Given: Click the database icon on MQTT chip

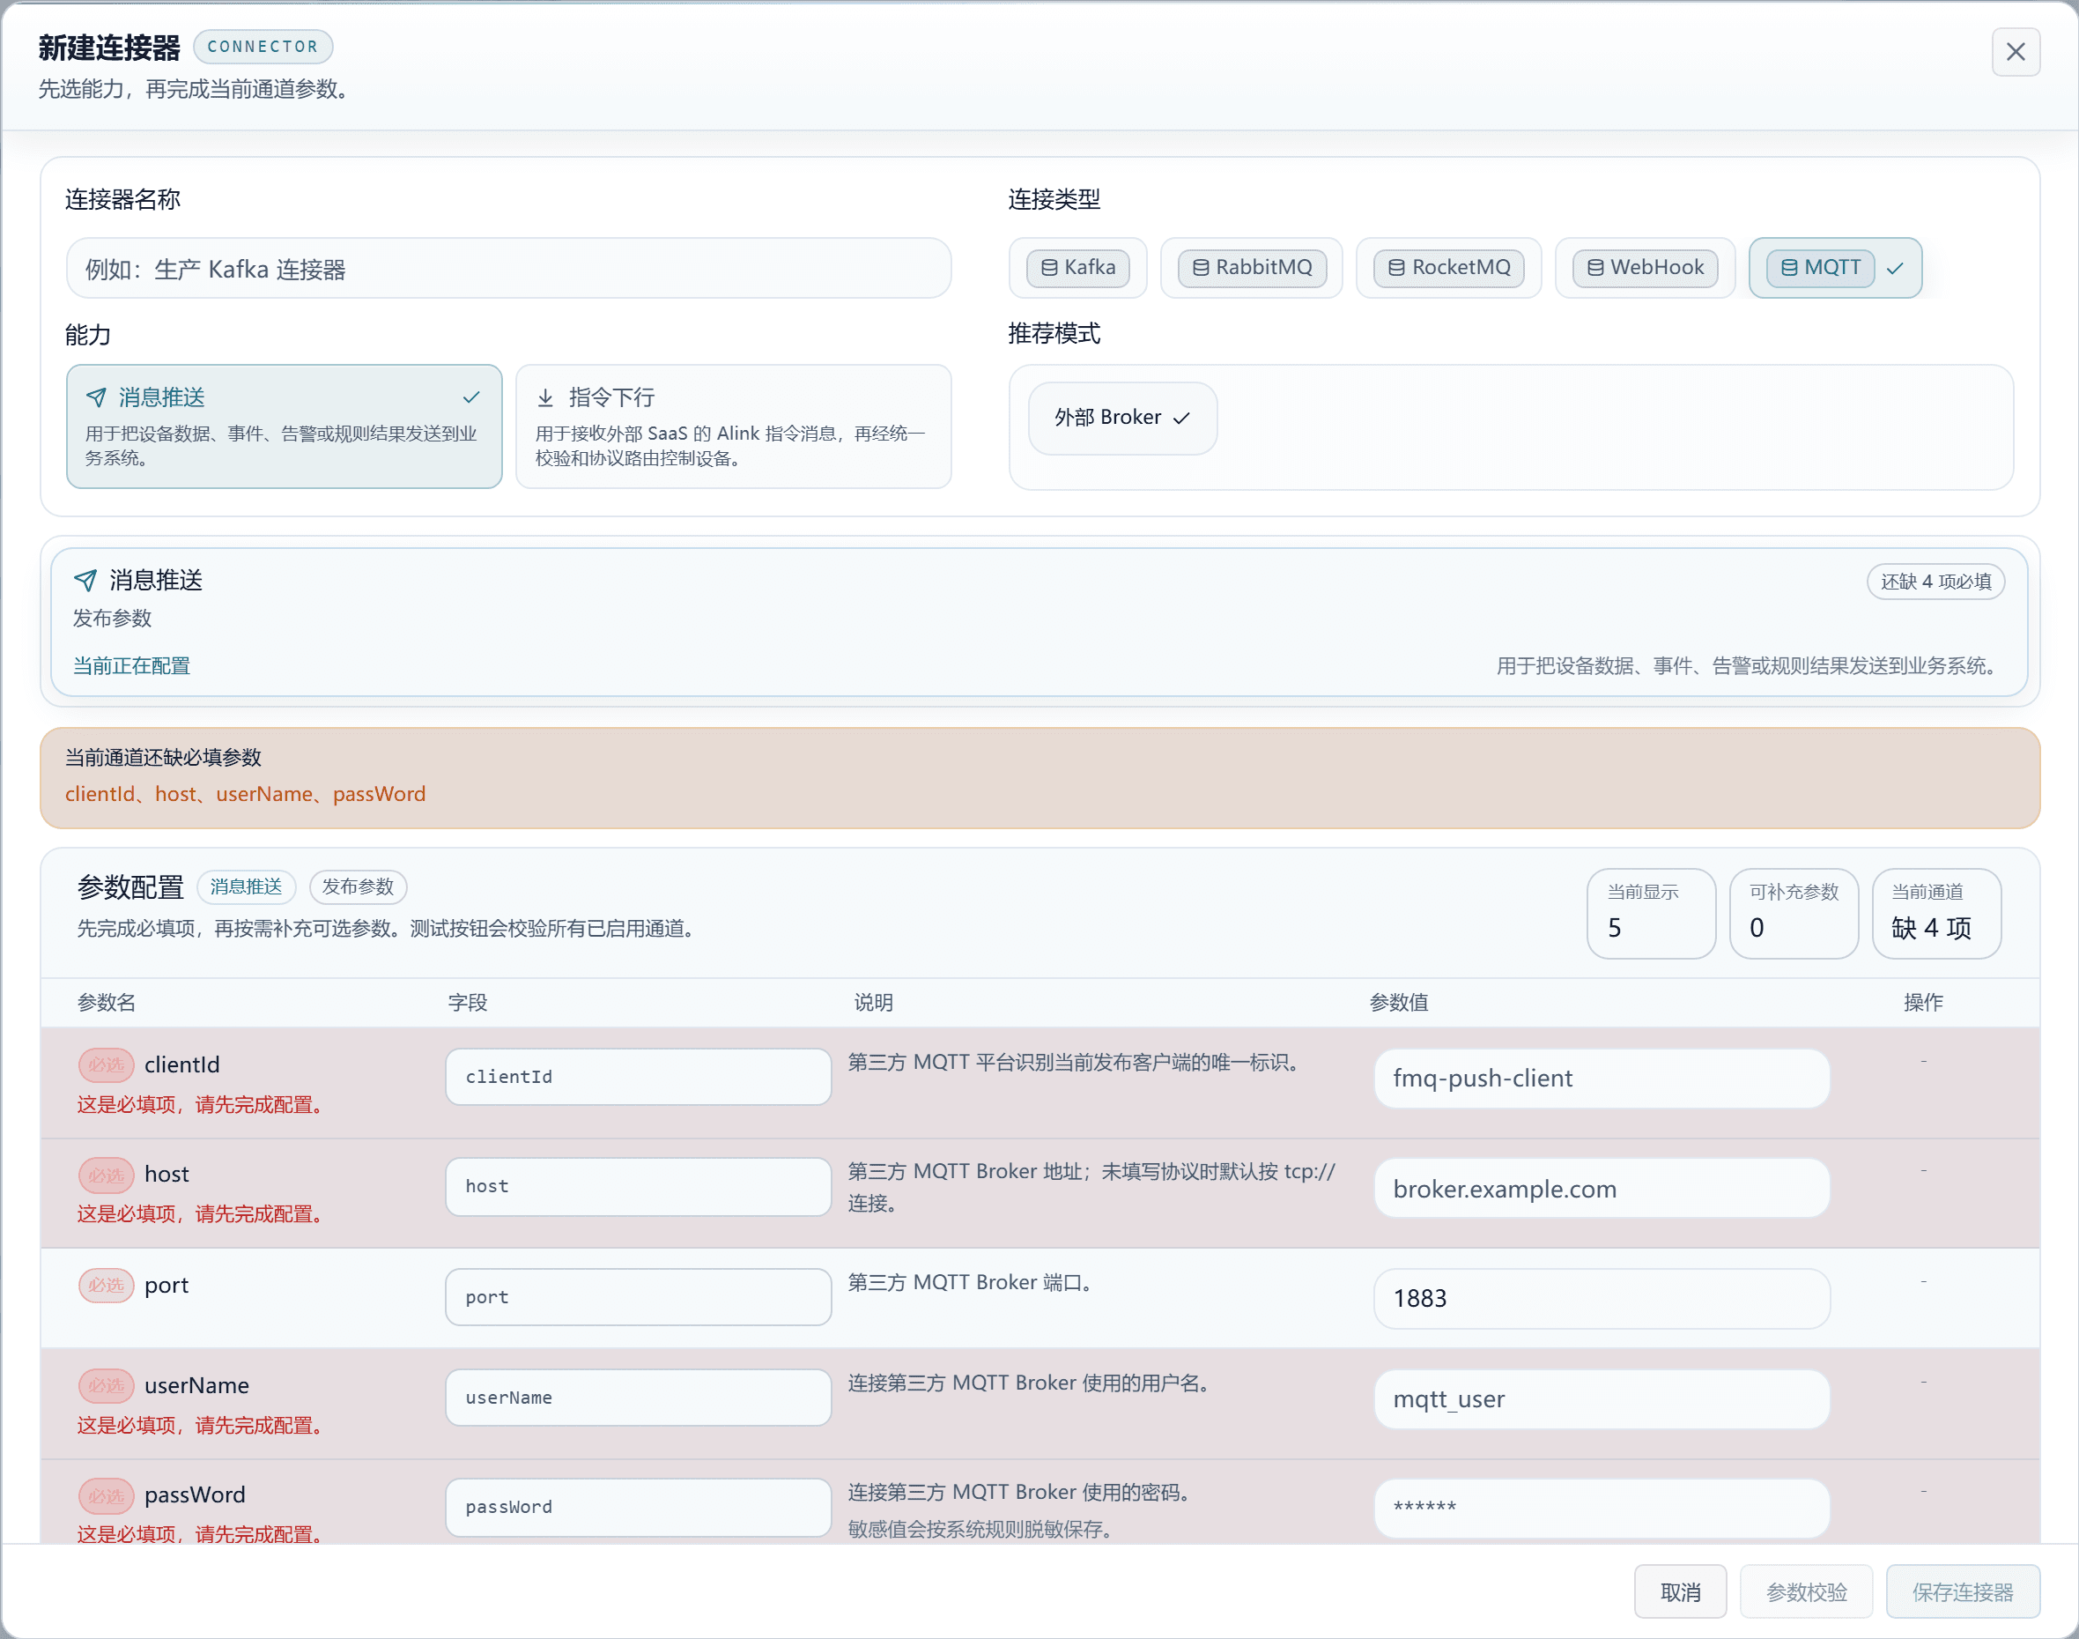Looking at the screenshot, I should [x=1788, y=268].
